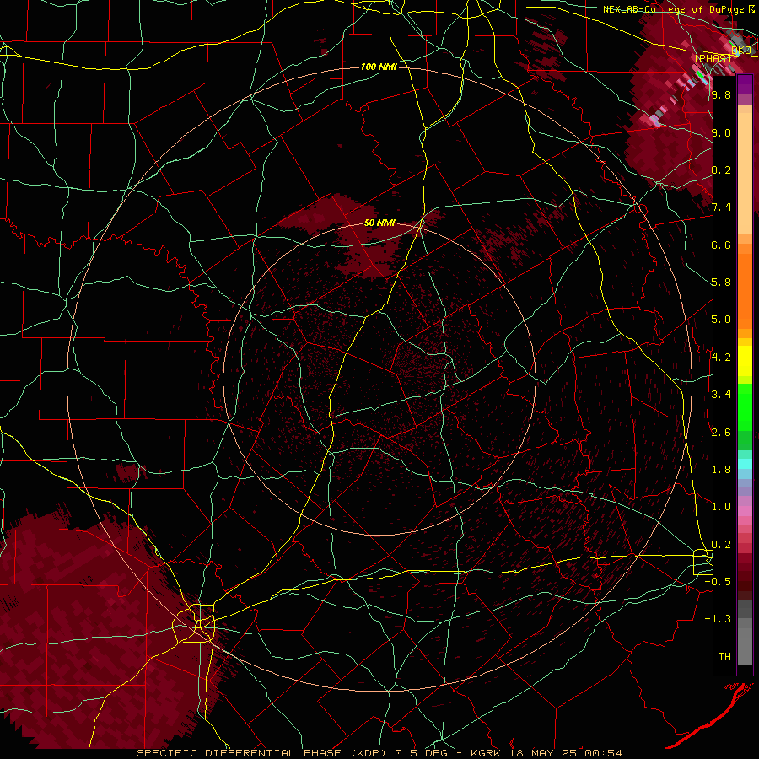Click the 8.2 legend value

[x=721, y=170]
